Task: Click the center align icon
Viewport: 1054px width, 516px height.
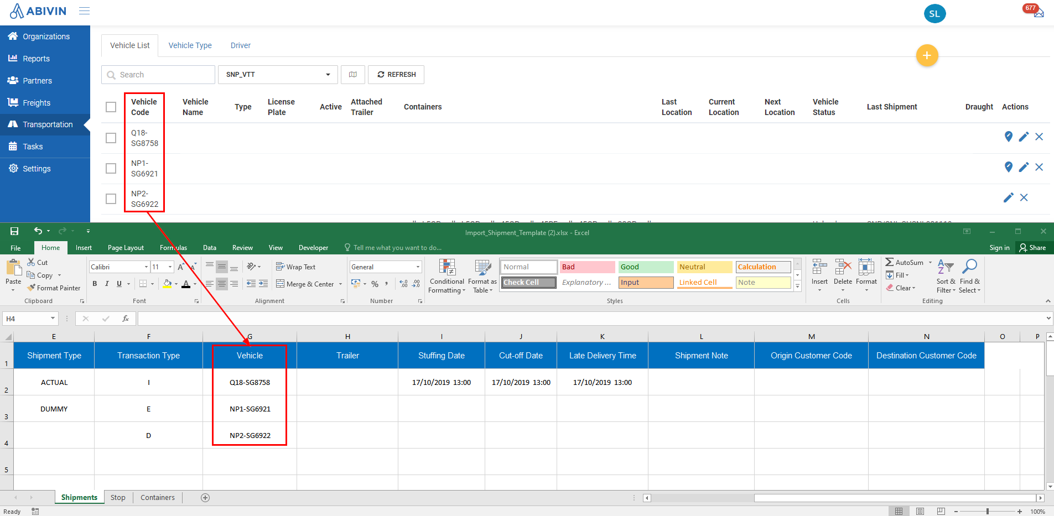Action: (222, 284)
